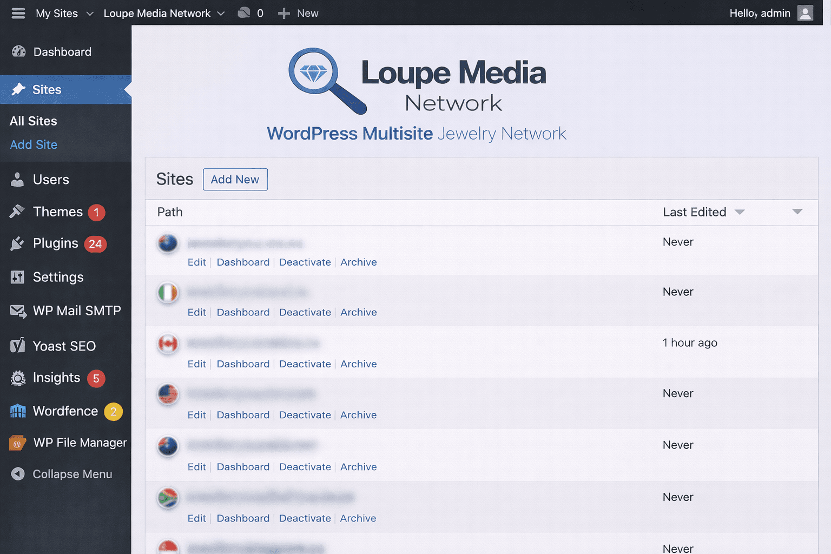This screenshot has width=831, height=554.
Task: Open Themes via the paintbrush icon
Action: click(x=18, y=212)
